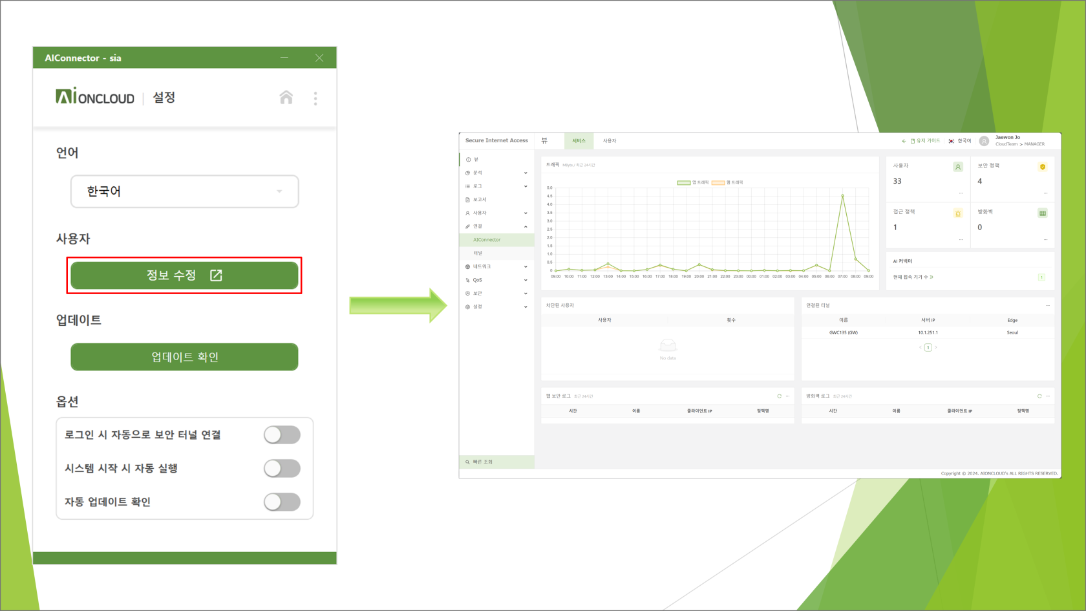This screenshot has width=1086, height=611.
Task: Click the 접근 정책 siren icon
Action: point(958,213)
